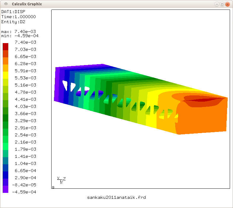Image resolution: width=233 pixels, height=208 pixels.
Task: Minimize the Calculix Graphix window
Action: tap(217, 4)
